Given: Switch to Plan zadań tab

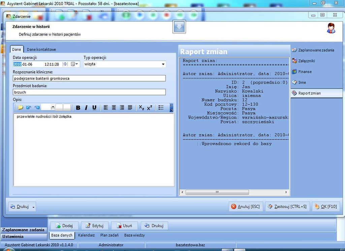Looking at the screenshot, I should pos(109,235).
